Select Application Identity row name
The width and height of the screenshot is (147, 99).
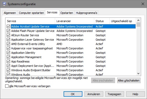[x=23, y=53]
